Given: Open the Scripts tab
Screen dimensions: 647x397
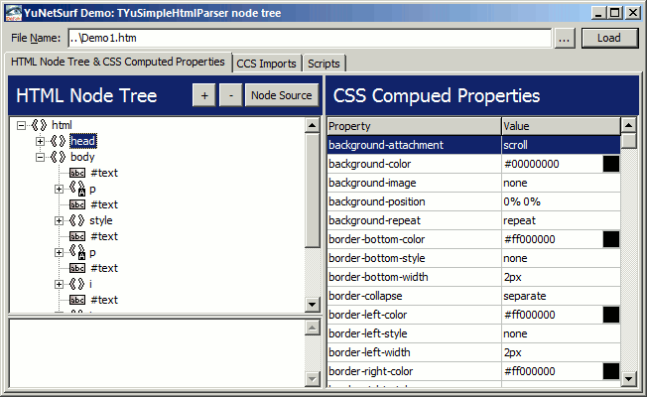Looking at the screenshot, I should [323, 64].
